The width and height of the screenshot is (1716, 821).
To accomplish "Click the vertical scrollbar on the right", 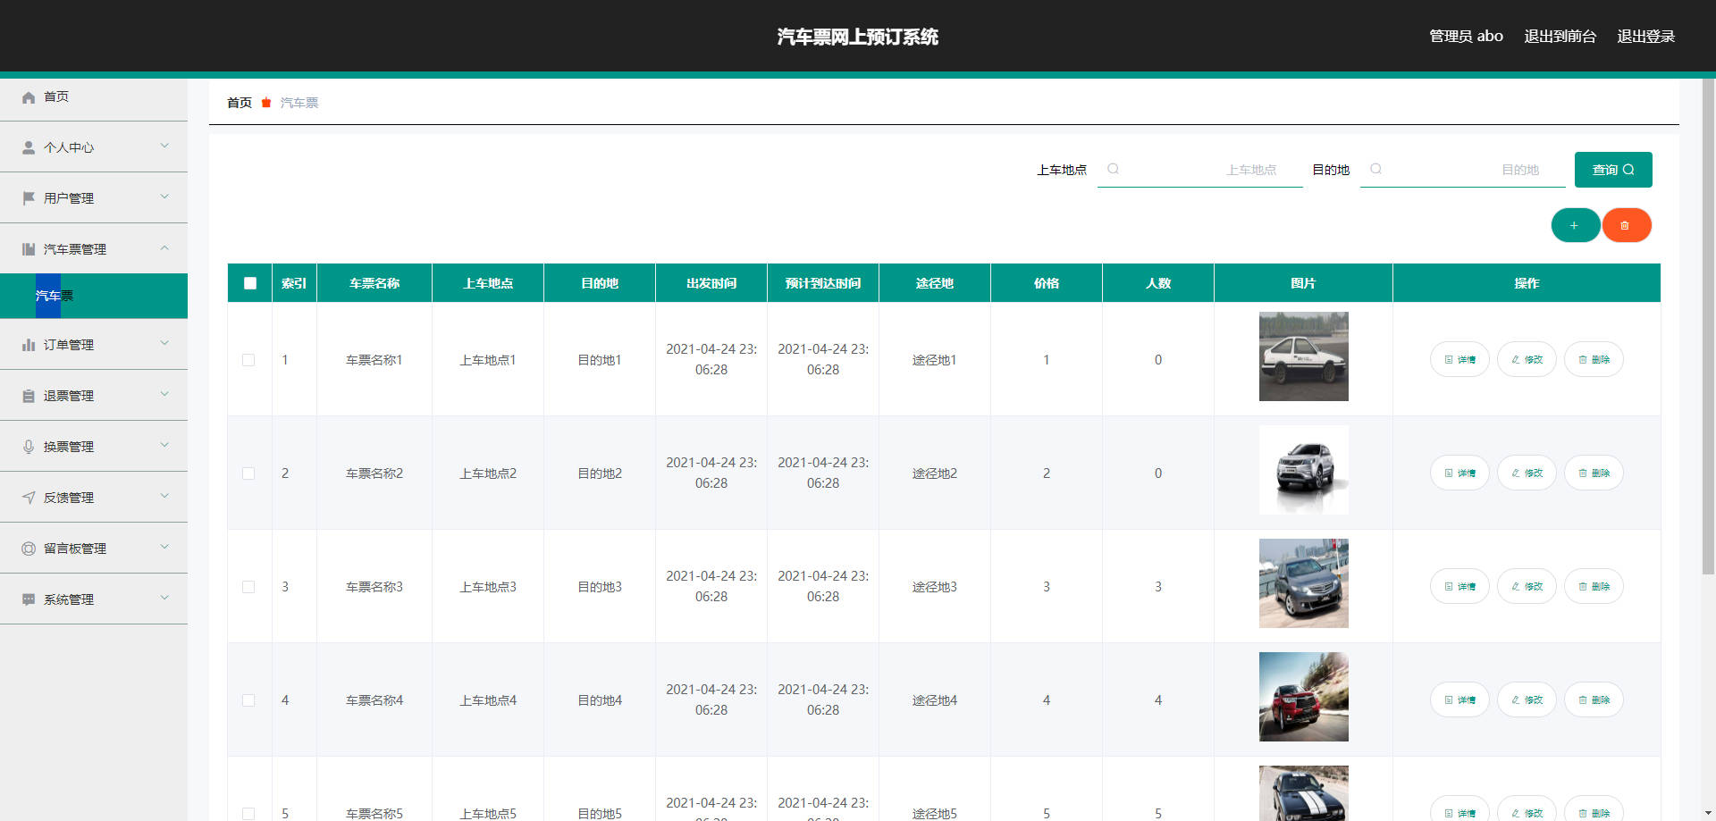I will pos(1708,326).
